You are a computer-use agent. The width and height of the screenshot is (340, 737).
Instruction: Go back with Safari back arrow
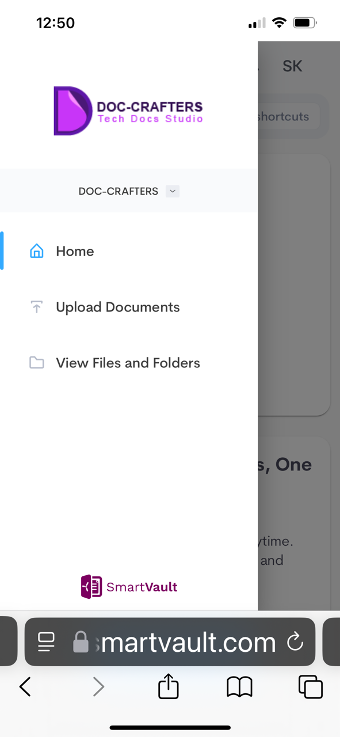(25, 686)
